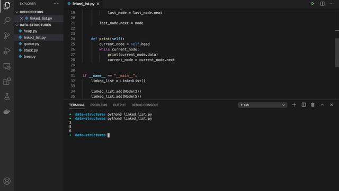Image resolution: width=339 pixels, height=191 pixels.
Task: Close linked_list.py in Open Editors list
Action: coord(21,19)
